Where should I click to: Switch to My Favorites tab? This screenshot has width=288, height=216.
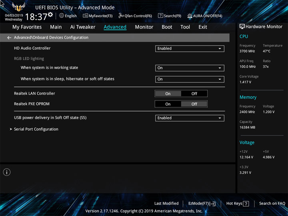click(27, 27)
